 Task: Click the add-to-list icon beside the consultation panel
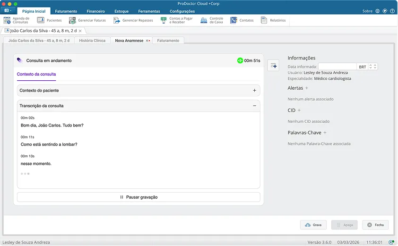coord(273,66)
